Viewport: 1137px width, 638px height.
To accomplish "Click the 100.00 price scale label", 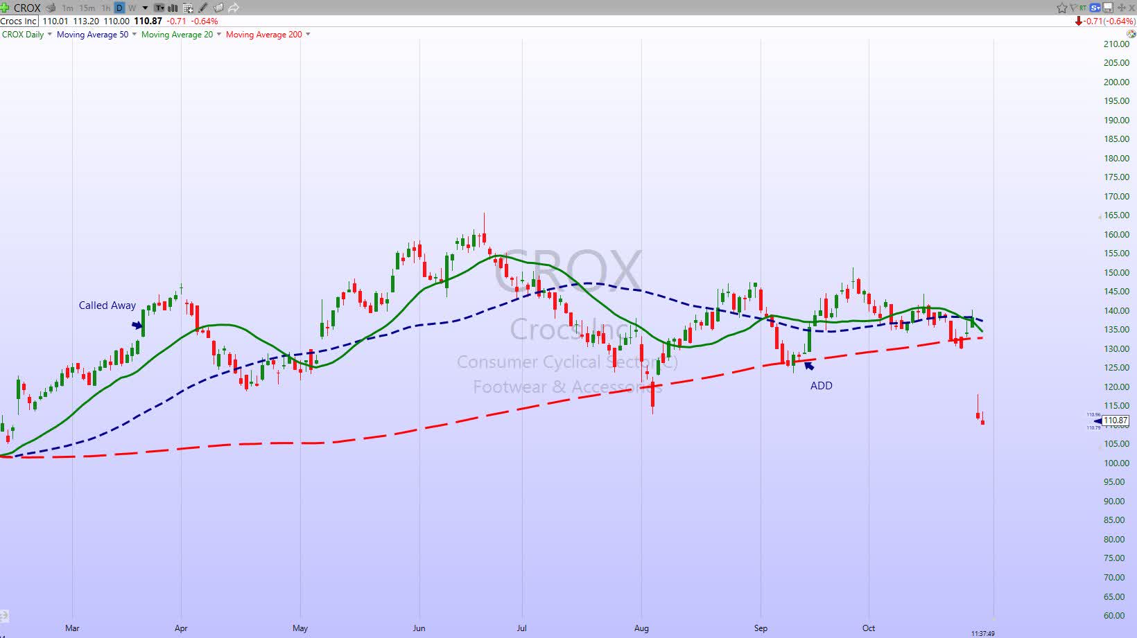I will (x=1116, y=463).
